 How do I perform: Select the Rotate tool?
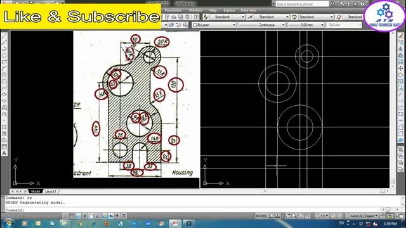pyautogui.click(x=400, y=75)
